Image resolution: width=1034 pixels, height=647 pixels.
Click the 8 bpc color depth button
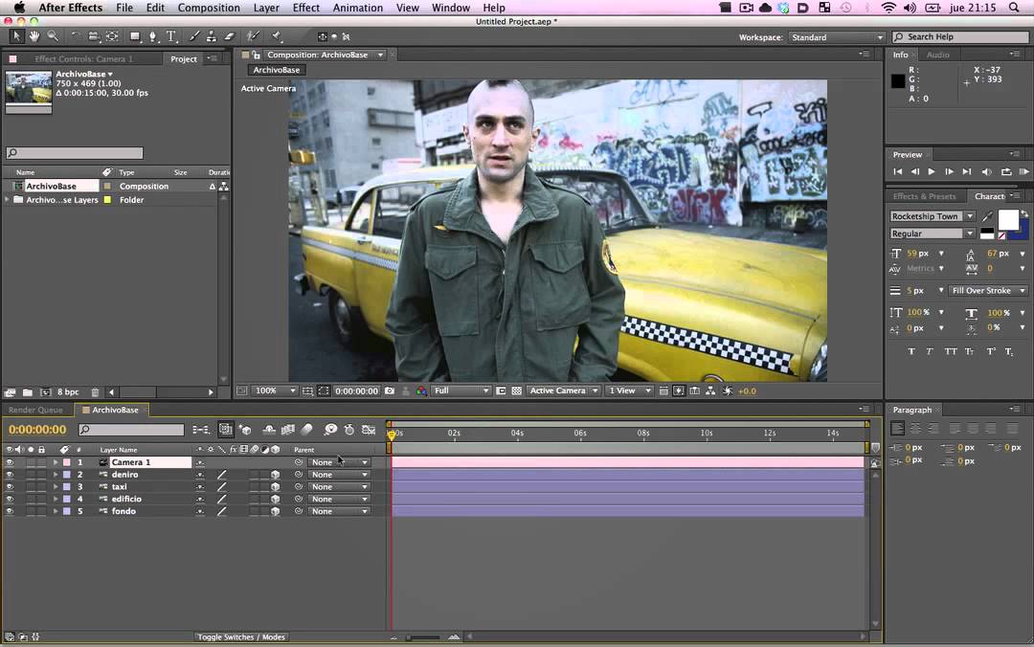click(68, 391)
